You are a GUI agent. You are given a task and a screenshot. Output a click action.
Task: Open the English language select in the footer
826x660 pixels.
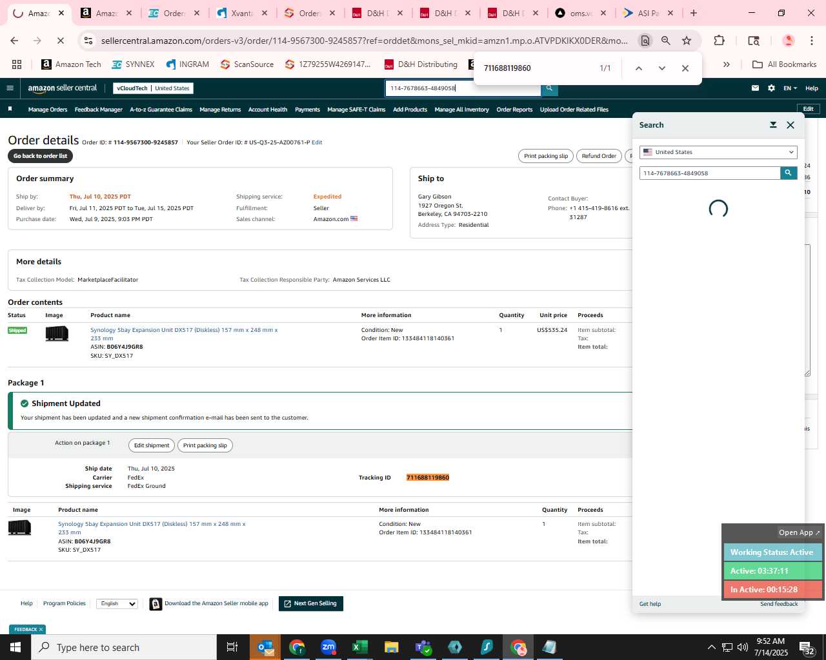[x=117, y=604]
